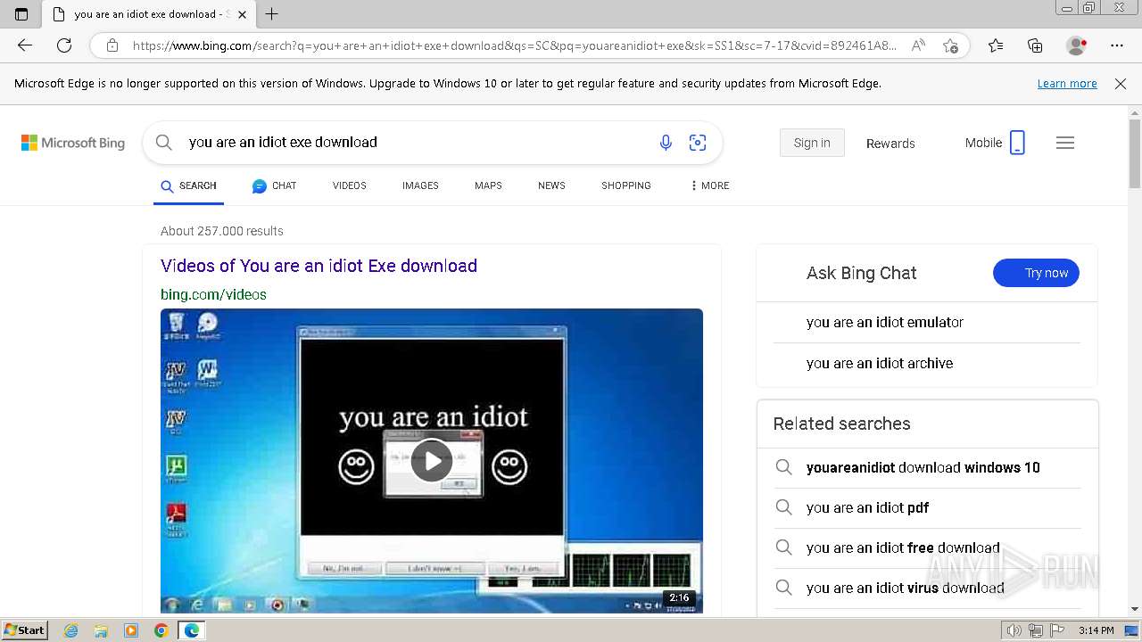1142x642 pixels.
Task: Close the 'you are an idiot exe download' tab
Action: 242,14
